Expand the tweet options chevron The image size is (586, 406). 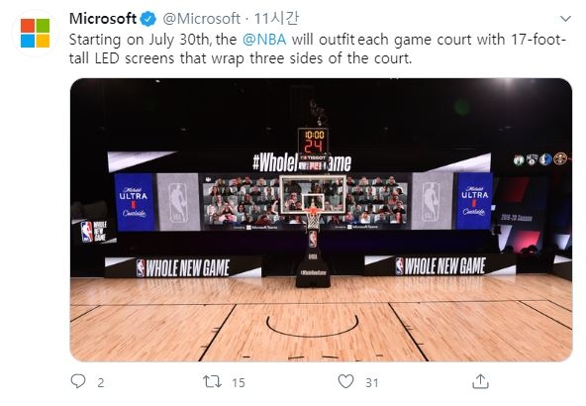click(x=566, y=18)
